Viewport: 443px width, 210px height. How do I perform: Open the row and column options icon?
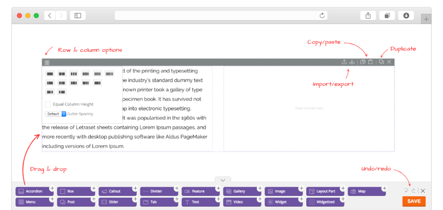tap(47, 63)
